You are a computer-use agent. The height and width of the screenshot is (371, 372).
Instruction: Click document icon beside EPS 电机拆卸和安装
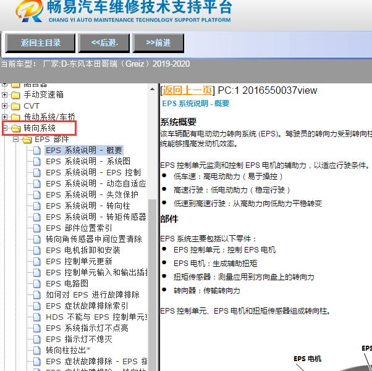[x=37, y=251]
